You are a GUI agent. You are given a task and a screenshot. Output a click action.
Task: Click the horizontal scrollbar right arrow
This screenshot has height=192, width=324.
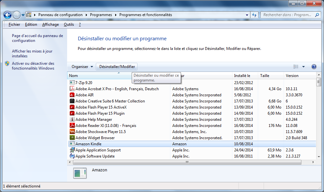coord(313,162)
